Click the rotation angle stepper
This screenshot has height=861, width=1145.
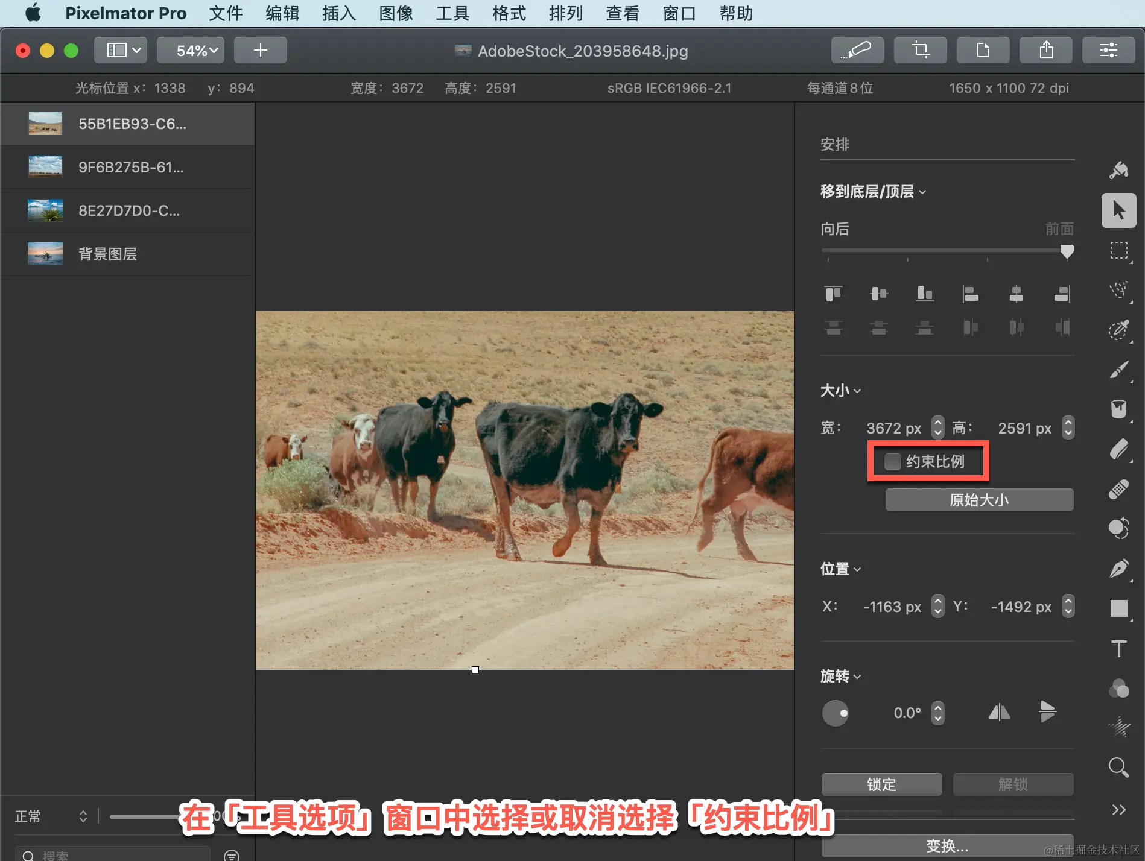937,713
